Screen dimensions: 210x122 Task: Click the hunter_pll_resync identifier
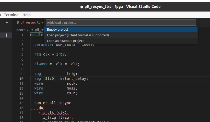tap(53, 103)
